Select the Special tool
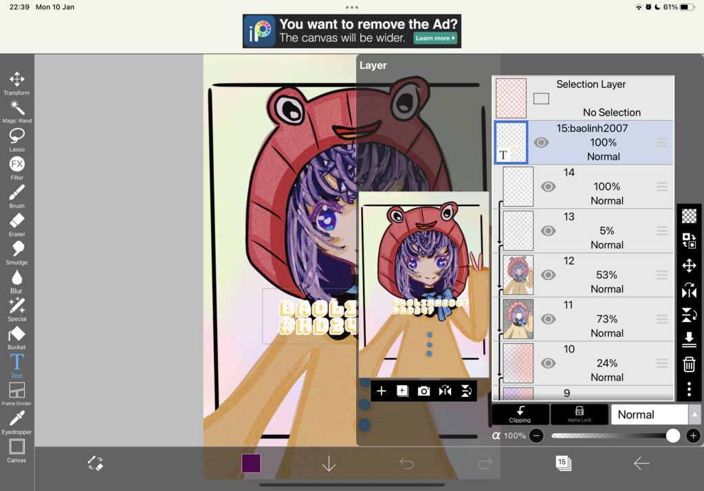 [x=16, y=310]
